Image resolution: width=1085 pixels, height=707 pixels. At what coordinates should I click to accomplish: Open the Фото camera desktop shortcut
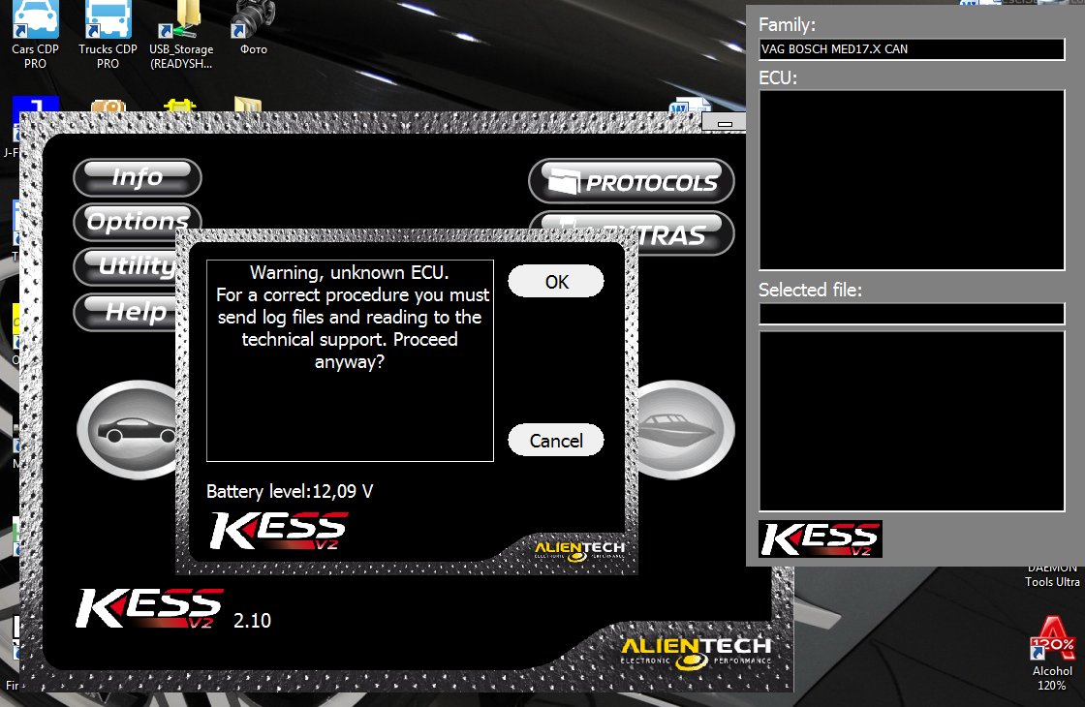pyautogui.click(x=253, y=29)
